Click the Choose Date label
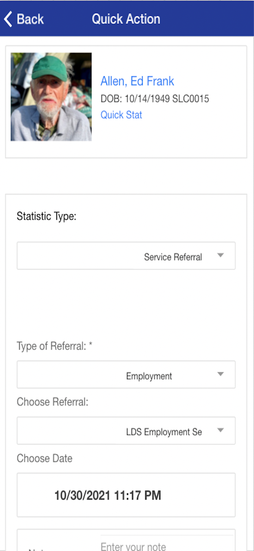 click(45, 458)
